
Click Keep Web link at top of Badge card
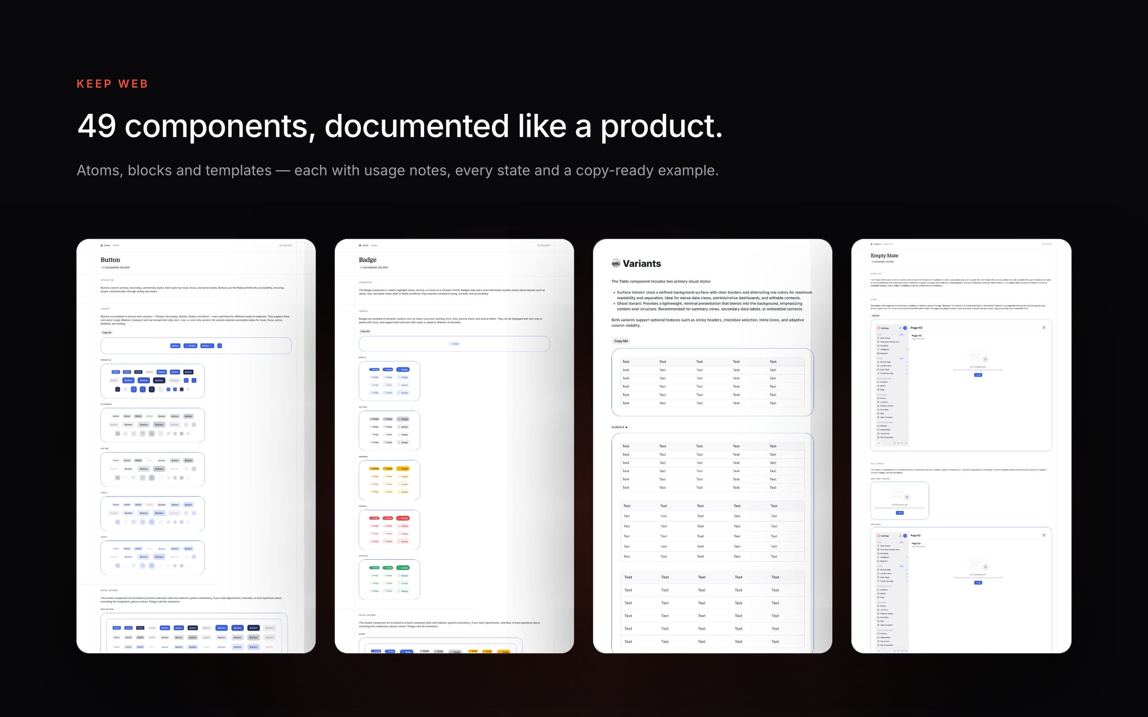coord(544,245)
